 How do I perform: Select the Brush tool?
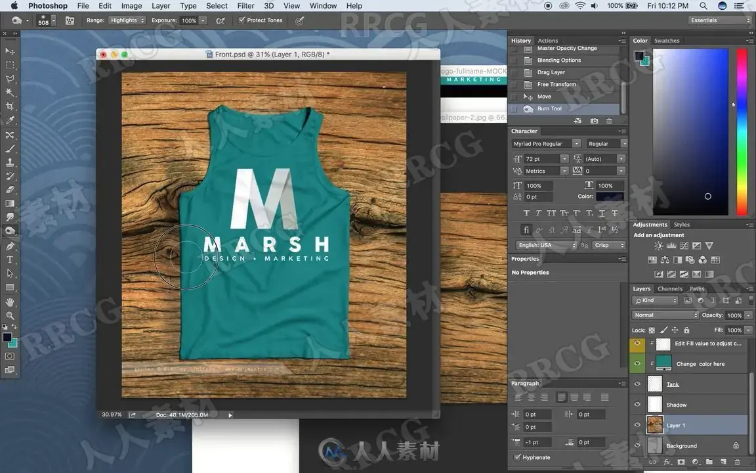[x=10, y=148]
